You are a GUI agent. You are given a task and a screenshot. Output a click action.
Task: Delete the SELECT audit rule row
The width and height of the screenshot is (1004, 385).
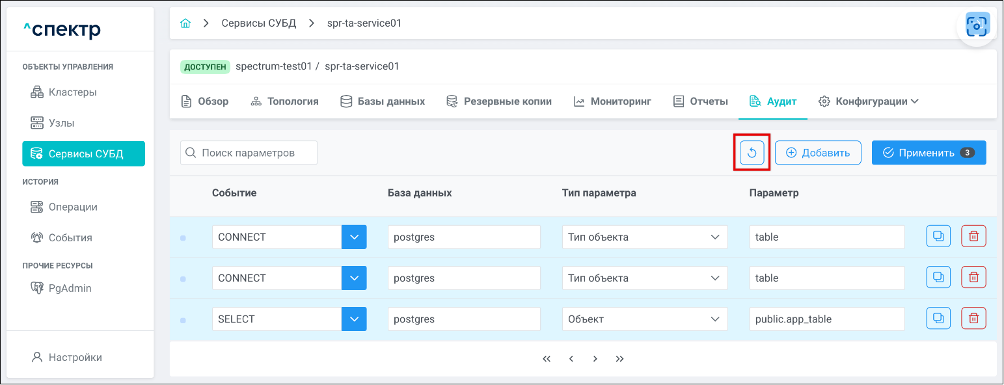pos(973,319)
